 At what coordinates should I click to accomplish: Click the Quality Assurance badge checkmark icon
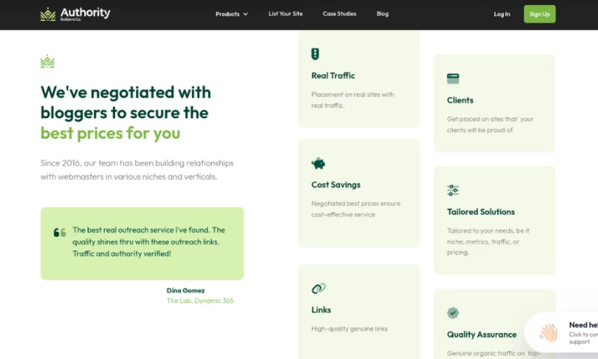pyautogui.click(x=453, y=313)
